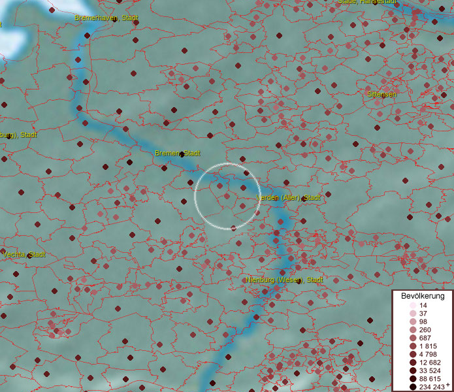Screen dimensions: 454x392
Task: Click the marker beside Bremerhaven label
Action: coord(115,20)
